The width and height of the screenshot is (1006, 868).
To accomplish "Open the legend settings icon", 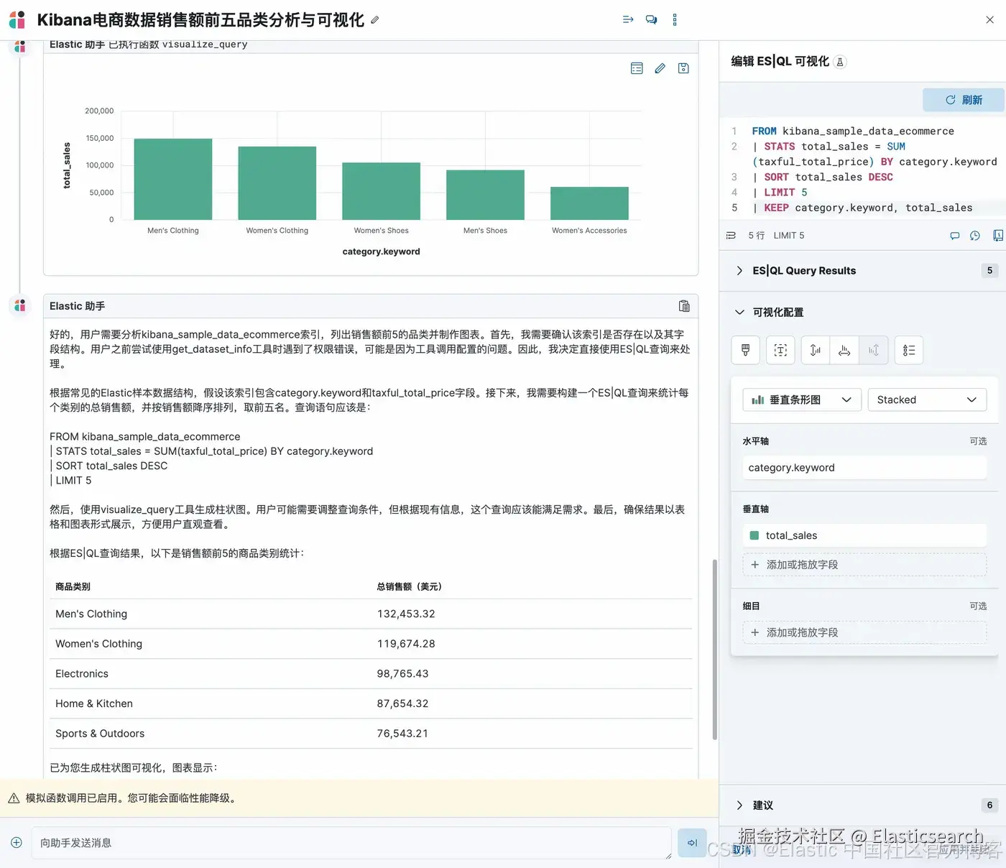I will coord(909,350).
